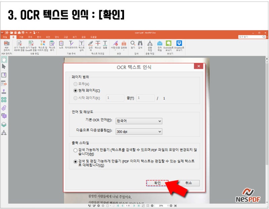Image resolution: width=269 pixels, height=209 pixels.
Task: Click the page number field in status bar
Action: [x=128, y=206]
